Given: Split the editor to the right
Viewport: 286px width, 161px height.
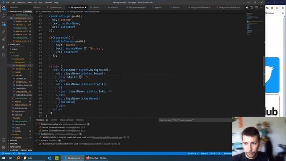Looking at the screenshot, I should point(257,8).
